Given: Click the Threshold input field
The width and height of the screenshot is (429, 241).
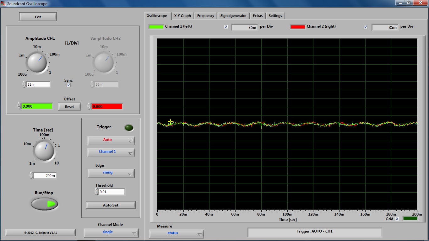Looking at the screenshot, I should [x=112, y=192].
